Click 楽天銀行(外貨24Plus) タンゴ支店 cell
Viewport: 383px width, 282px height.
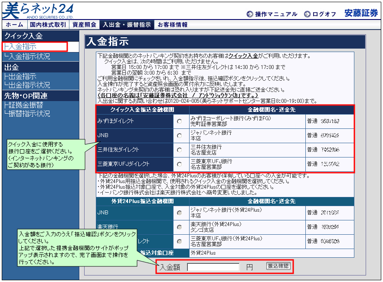pos(247,227)
